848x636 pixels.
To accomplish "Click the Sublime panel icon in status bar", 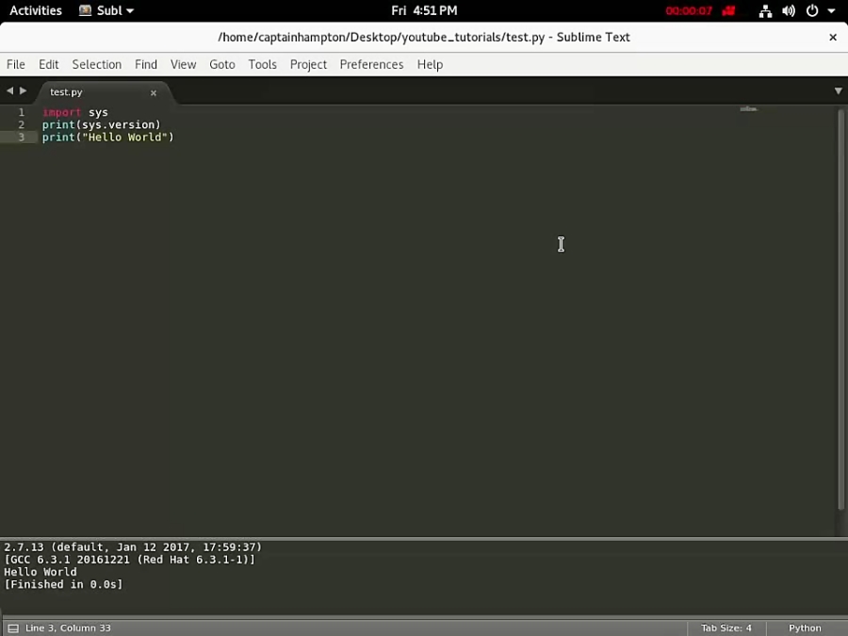I will pyautogui.click(x=12, y=628).
